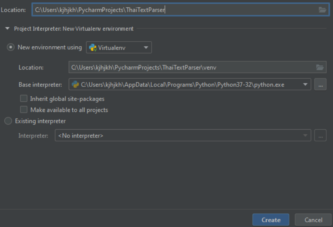
Task: Click ellipsis button next to Interpreter field
Action: pos(320,135)
